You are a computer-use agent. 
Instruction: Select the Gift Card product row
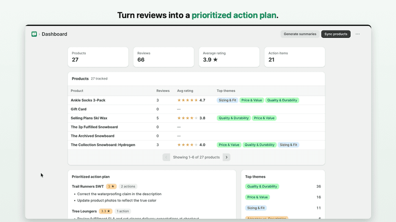tap(196, 109)
